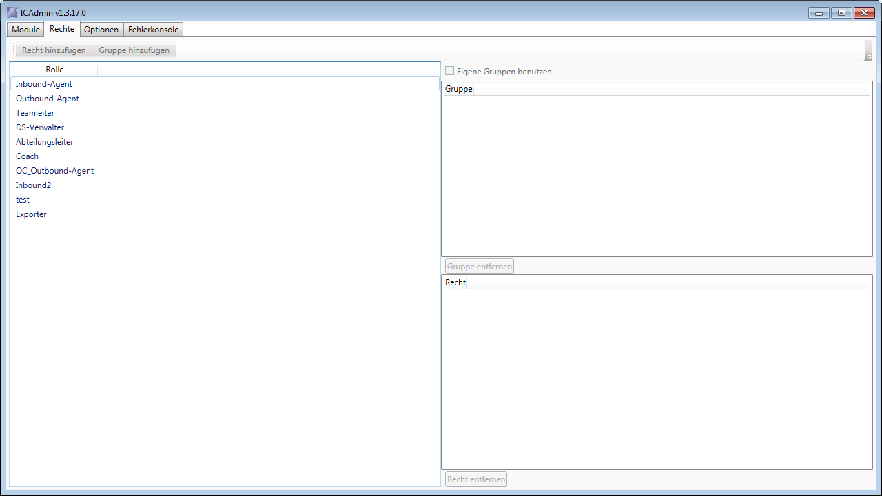882x496 pixels.
Task: Click the Recht entfernen button
Action: tap(476, 479)
